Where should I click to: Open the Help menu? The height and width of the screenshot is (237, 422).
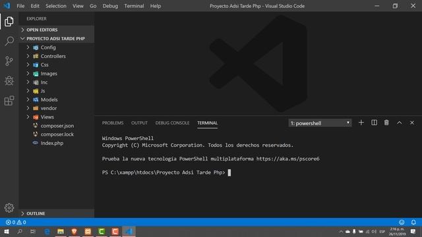pyautogui.click(x=156, y=6)
